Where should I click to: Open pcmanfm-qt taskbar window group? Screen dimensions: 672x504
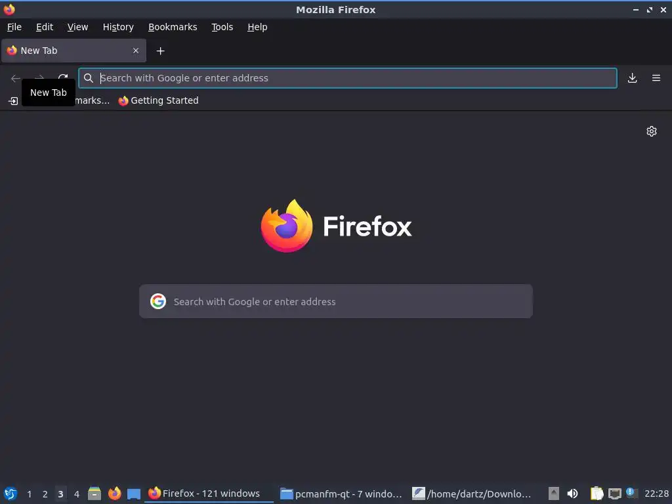[341, 493]
